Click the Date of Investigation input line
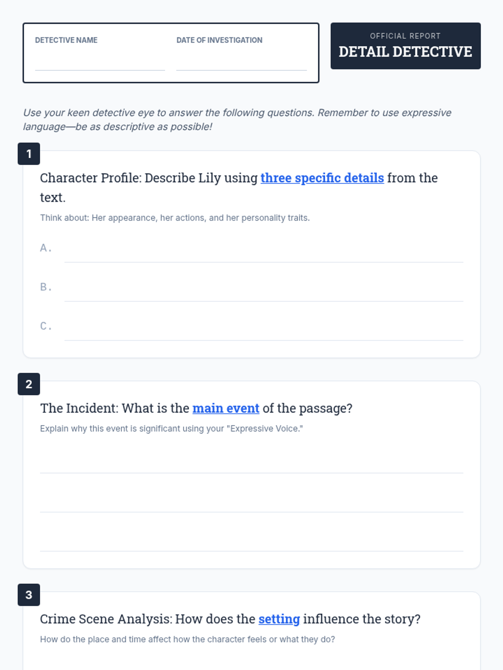503x670 pixels. tap(241, 63)
